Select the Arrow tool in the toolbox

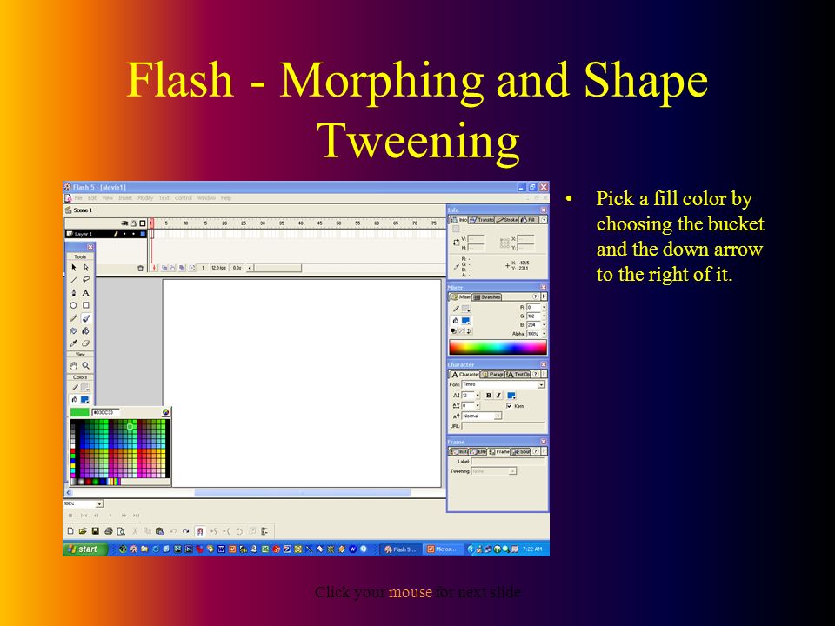click(x=73, y=268)
